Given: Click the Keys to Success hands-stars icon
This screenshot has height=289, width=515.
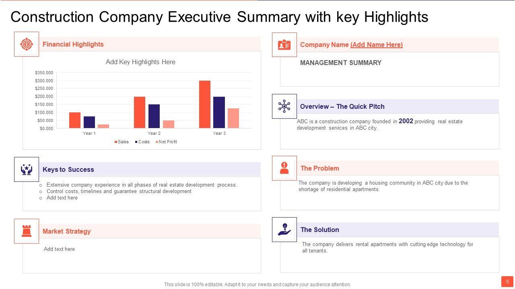Looking at the screenshot, I should (x=27, y=169).
